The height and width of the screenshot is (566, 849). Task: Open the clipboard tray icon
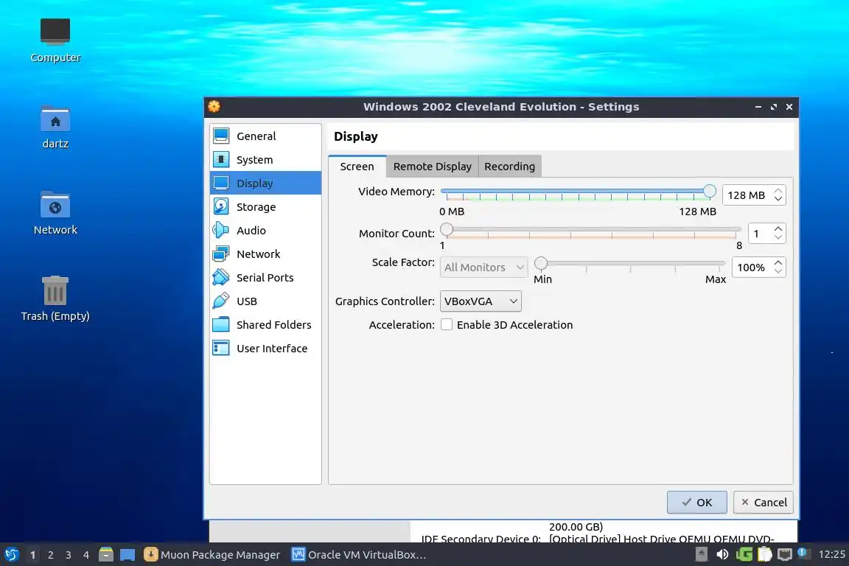click(x=764, y=554)
